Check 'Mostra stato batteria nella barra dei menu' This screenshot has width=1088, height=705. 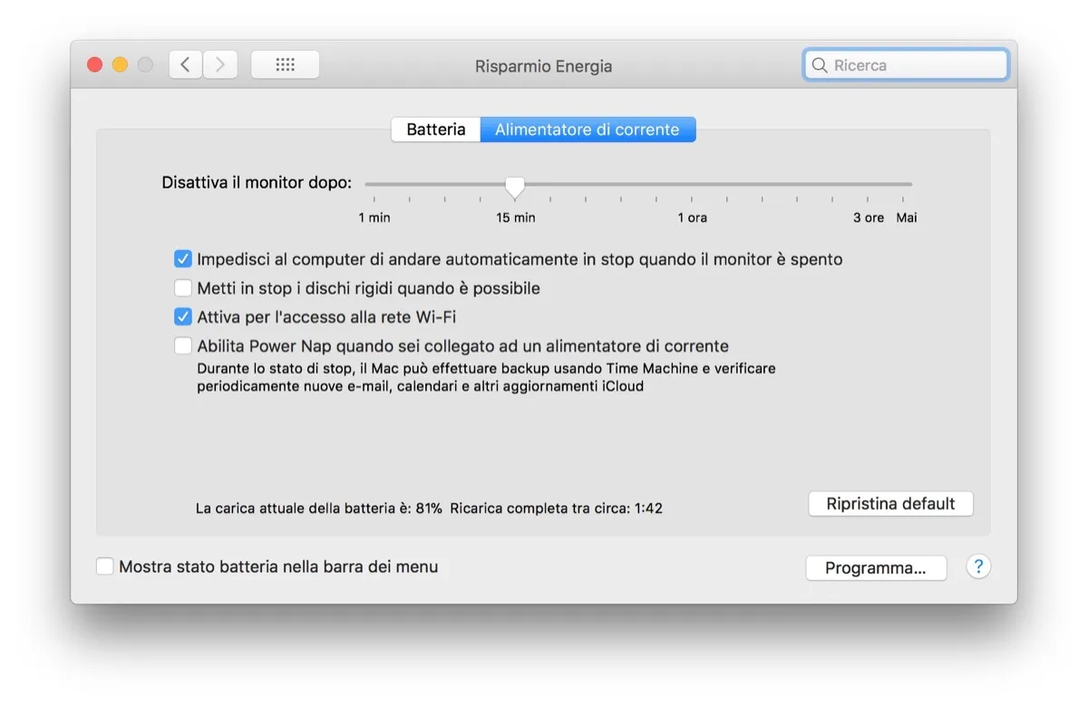point(104,565)
